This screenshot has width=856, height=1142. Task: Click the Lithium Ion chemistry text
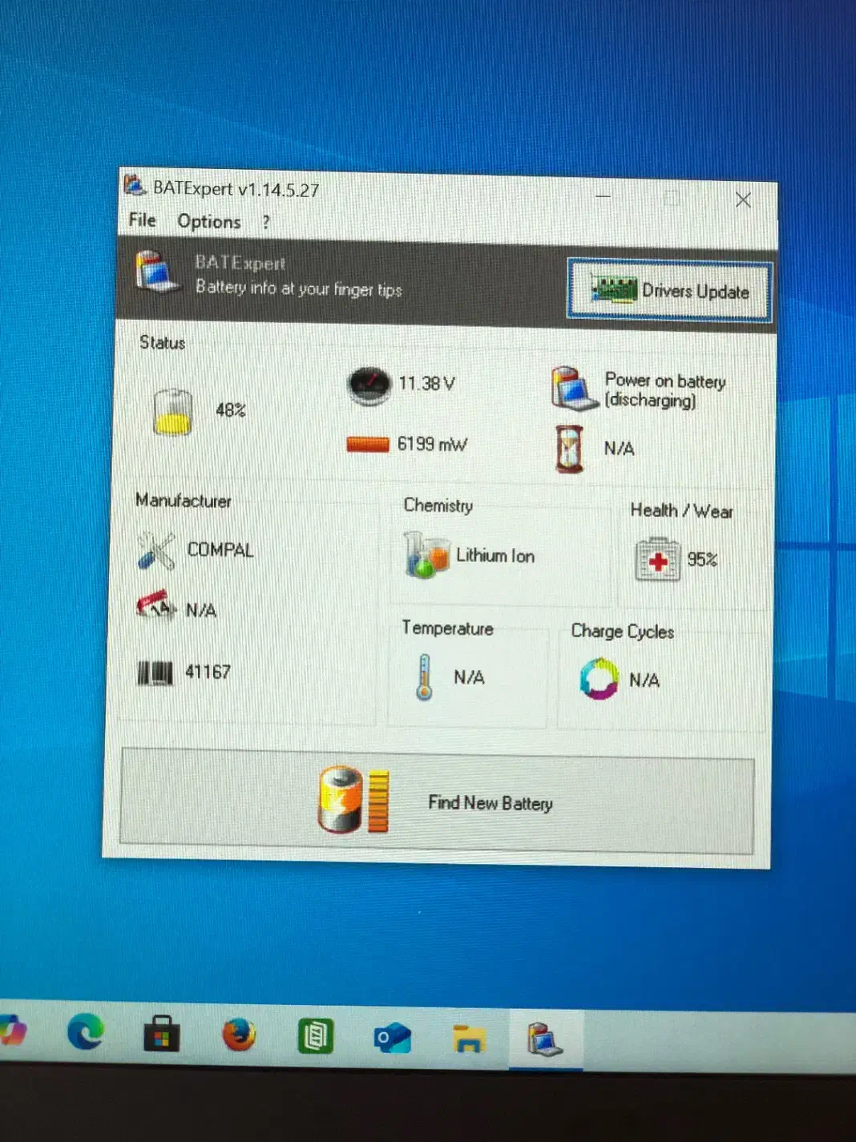point(495,555)
